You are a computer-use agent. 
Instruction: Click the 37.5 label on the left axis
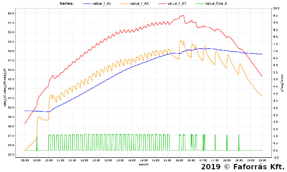(x=11, y=98)
